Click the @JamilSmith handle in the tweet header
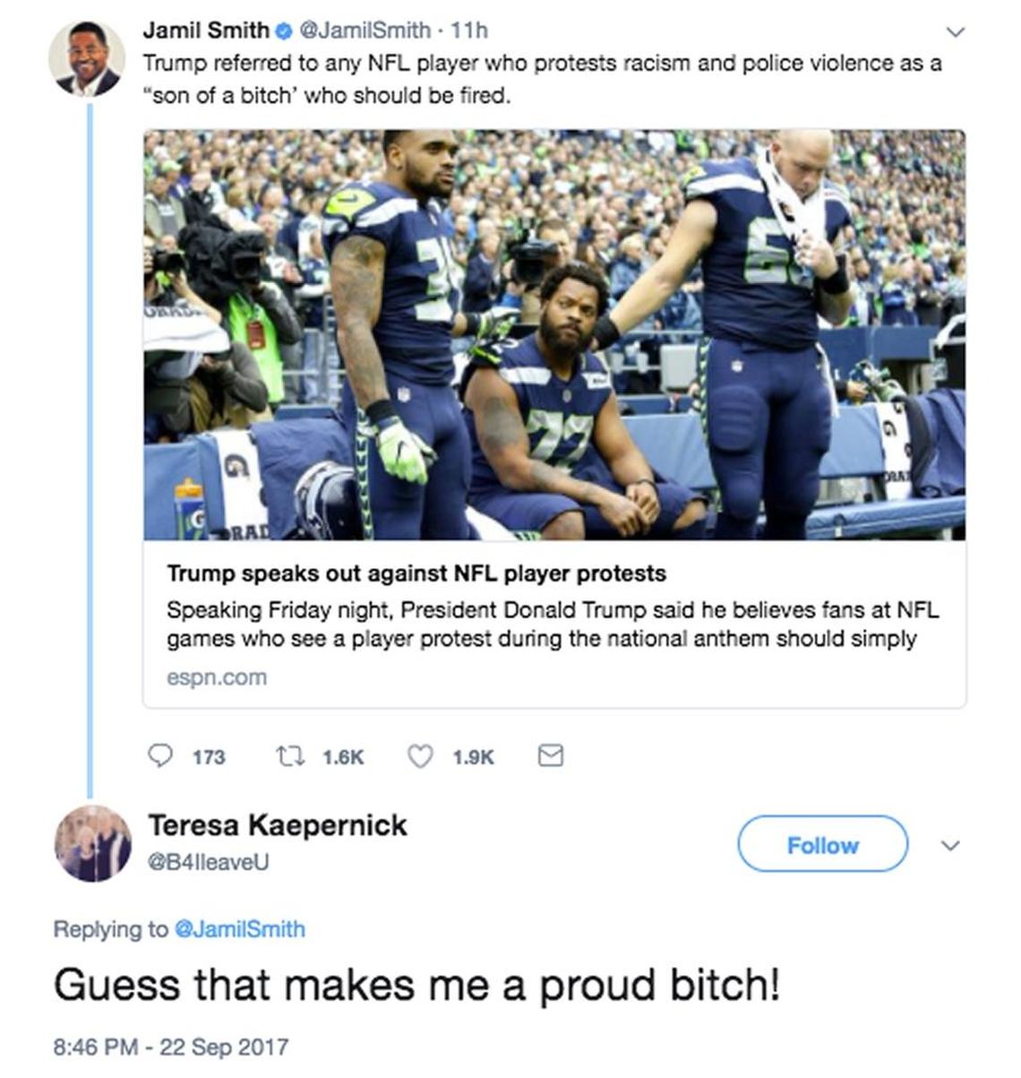 tap(364, 30)
